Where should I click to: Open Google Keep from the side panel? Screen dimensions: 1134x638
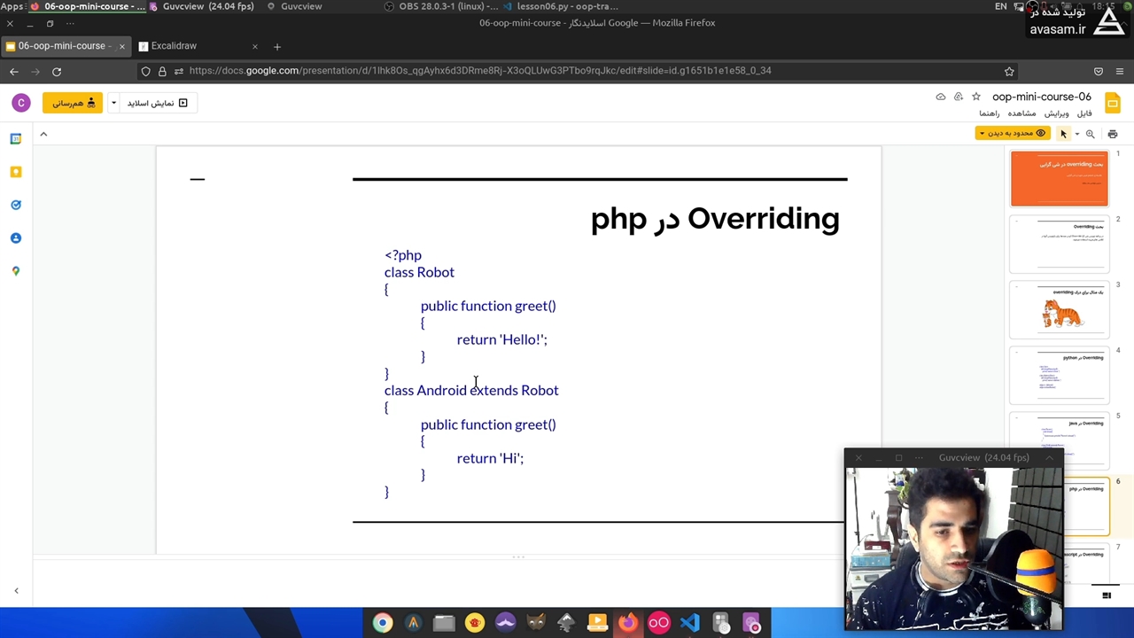click(16, 172)
